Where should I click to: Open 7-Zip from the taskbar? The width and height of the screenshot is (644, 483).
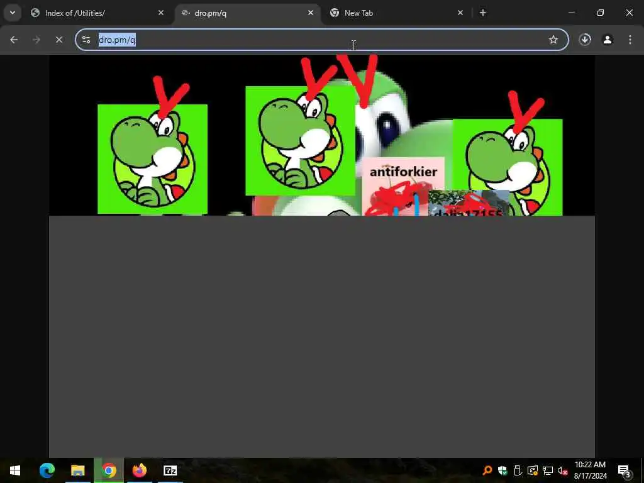click(x=170, y=470)
